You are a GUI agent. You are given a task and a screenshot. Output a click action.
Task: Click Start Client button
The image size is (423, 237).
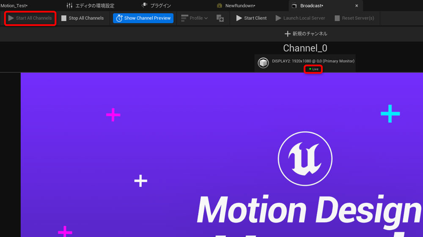(x=251, y=18)
